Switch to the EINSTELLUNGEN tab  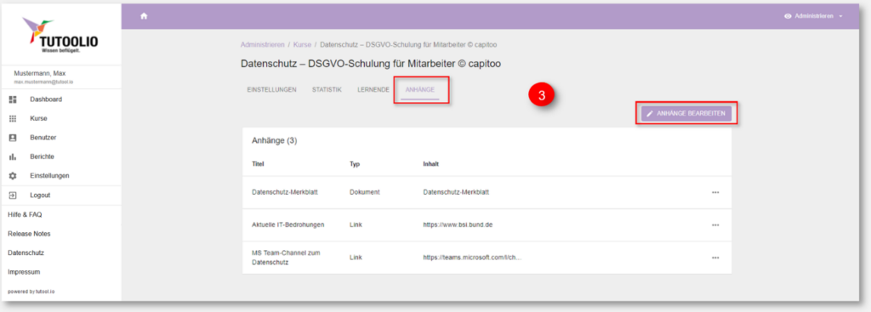(x=271, y=89)
